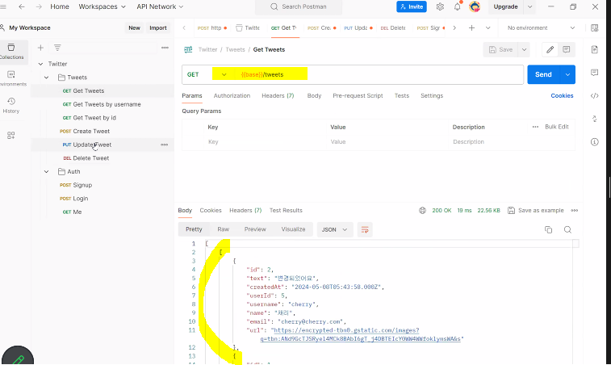Open documentation icon in right sidebar
Viewport: 611px width, 365px height.
point(595,49)
